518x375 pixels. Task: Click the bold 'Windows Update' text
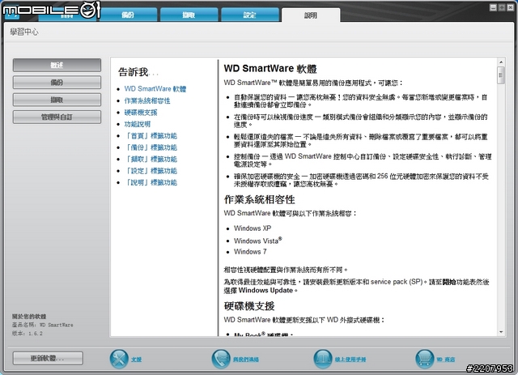coord(265,290)
